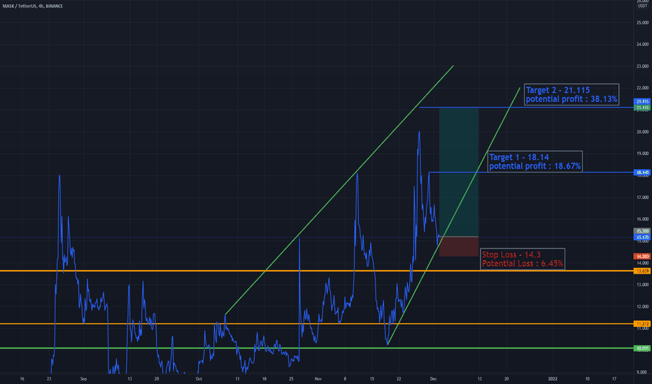Click the 9.000 price axis label
This screenshot has width=652, height=384.
(x=643, y=372)
